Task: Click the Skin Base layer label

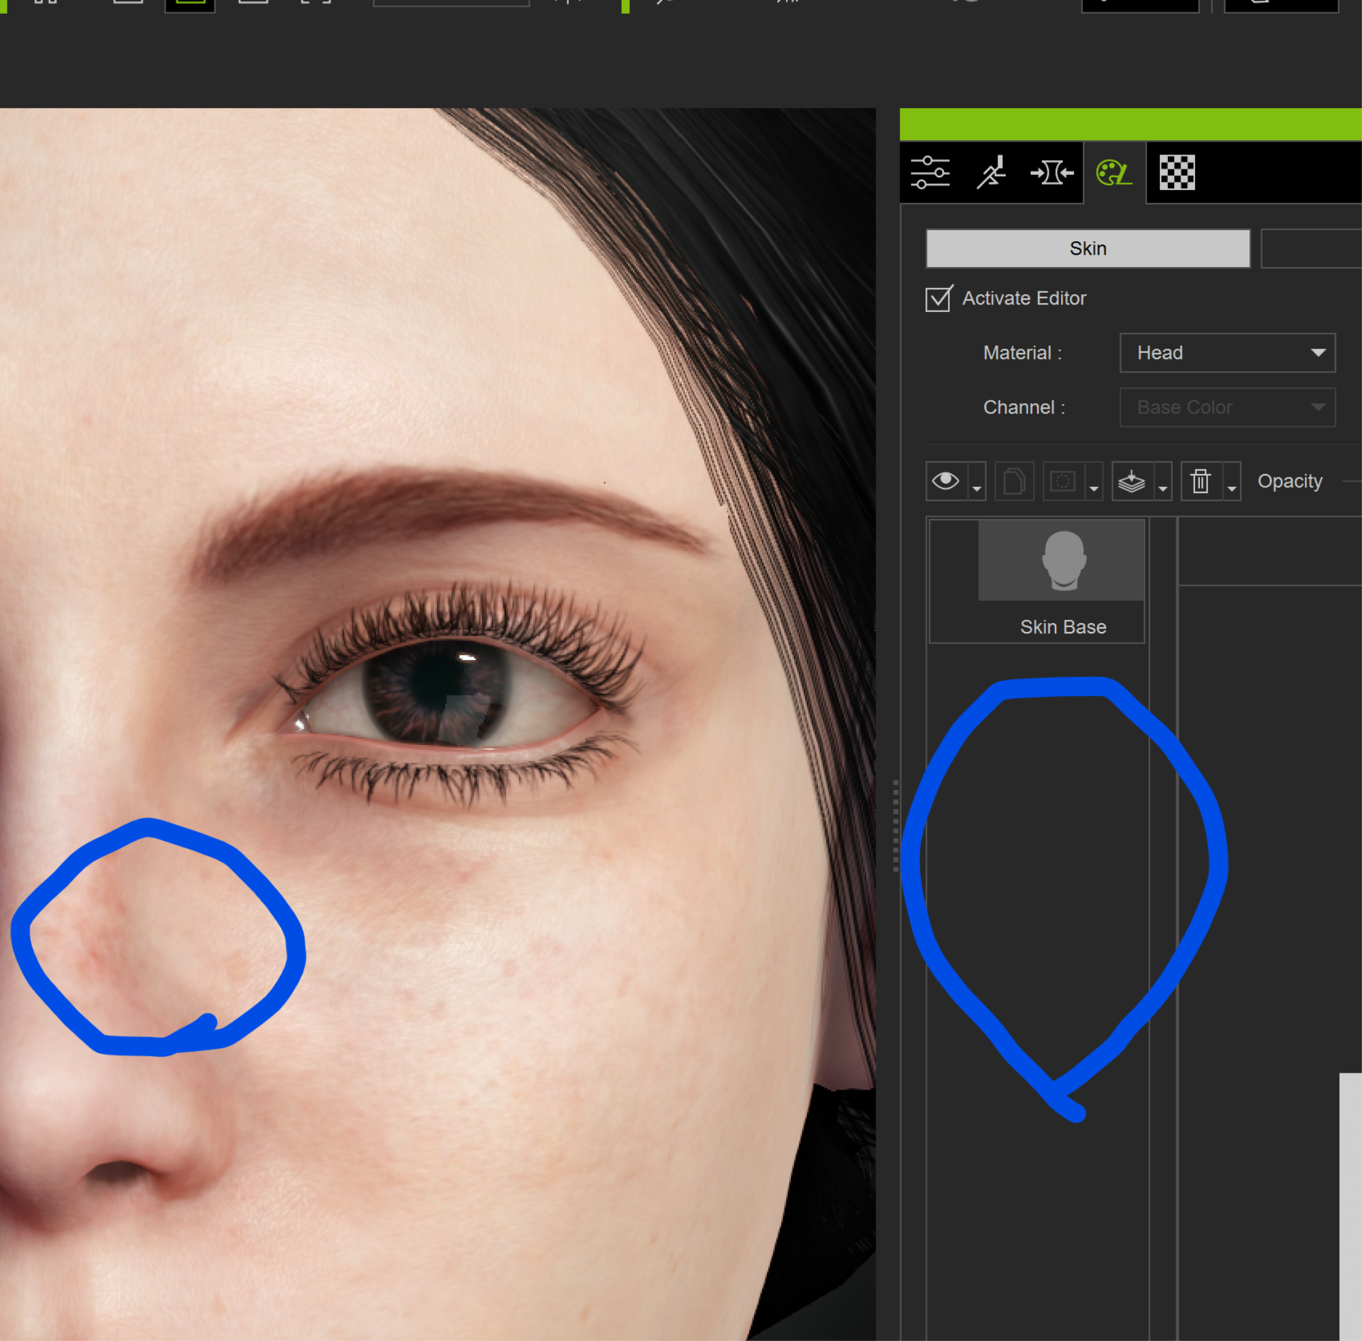Action: tap(1062, 627)
